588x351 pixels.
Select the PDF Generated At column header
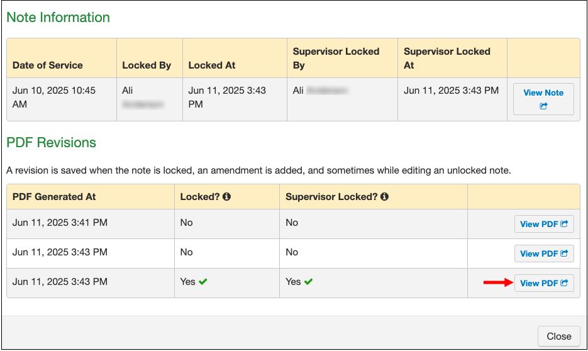(54, 197)
